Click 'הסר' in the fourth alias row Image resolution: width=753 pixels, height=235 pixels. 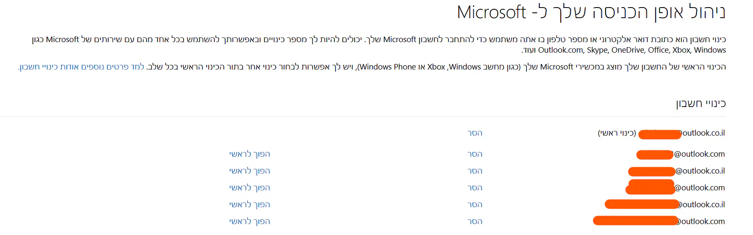[475, 188]
